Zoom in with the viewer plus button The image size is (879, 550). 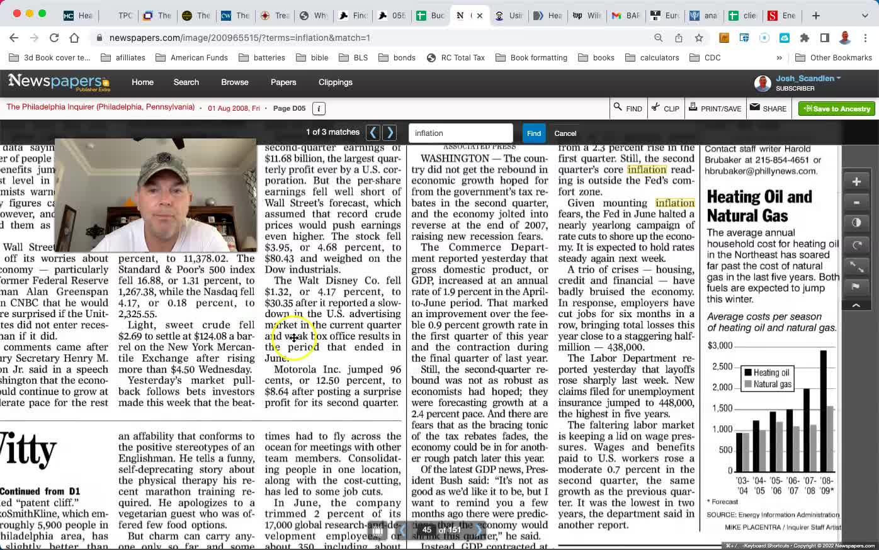point(856,182)
